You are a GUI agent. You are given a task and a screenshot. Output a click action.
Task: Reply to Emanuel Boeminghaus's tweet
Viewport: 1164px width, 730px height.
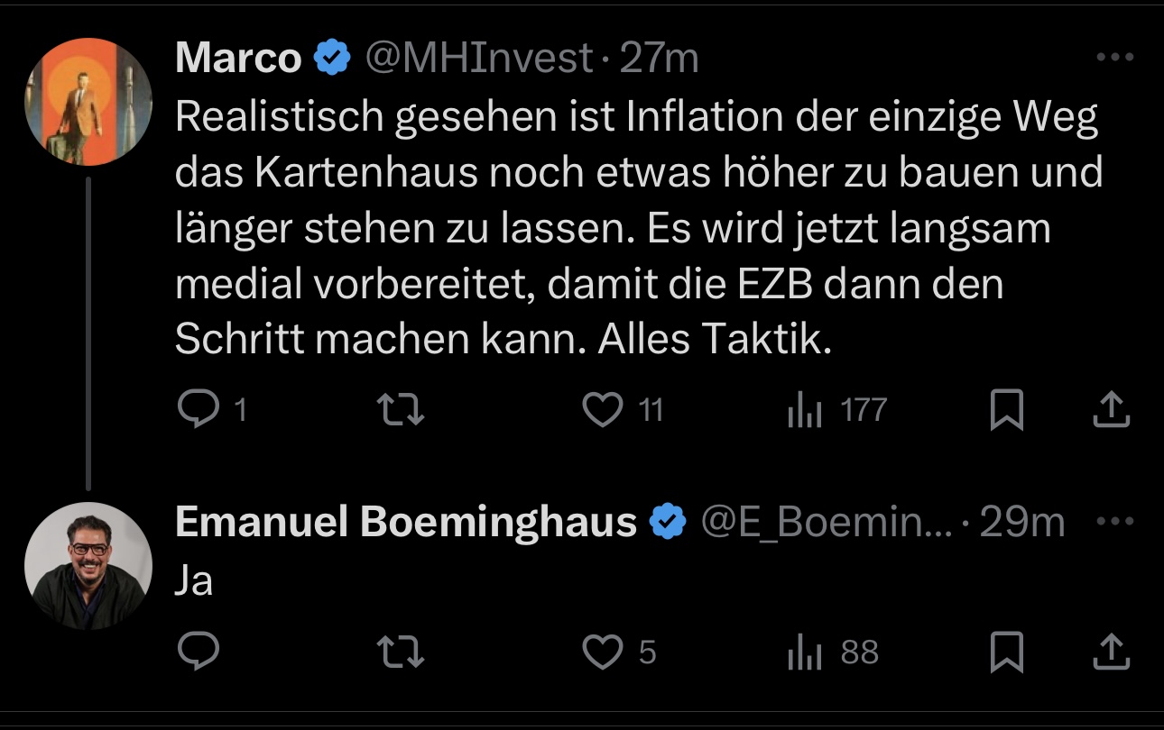[199, 652]
